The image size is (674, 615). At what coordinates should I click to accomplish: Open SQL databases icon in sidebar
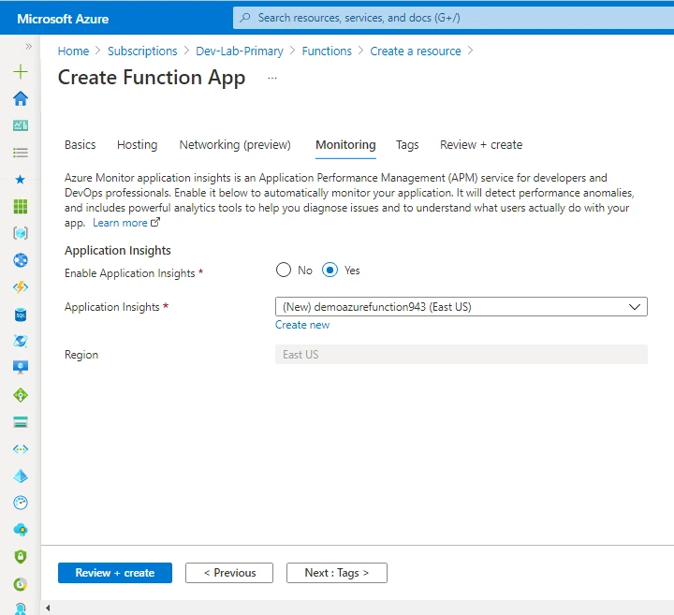pyautogui.click(x=21, y=315)
